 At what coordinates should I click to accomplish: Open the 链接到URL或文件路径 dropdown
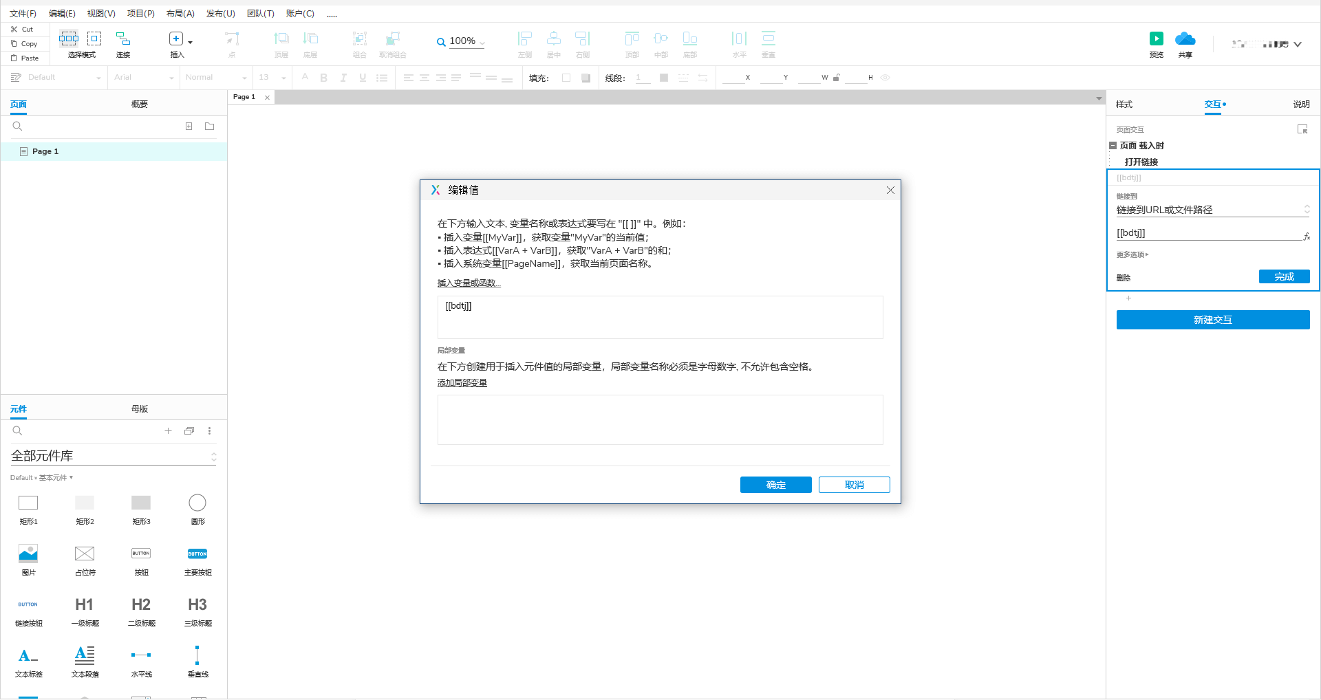pyautogui.click(x=1212, y=210)
